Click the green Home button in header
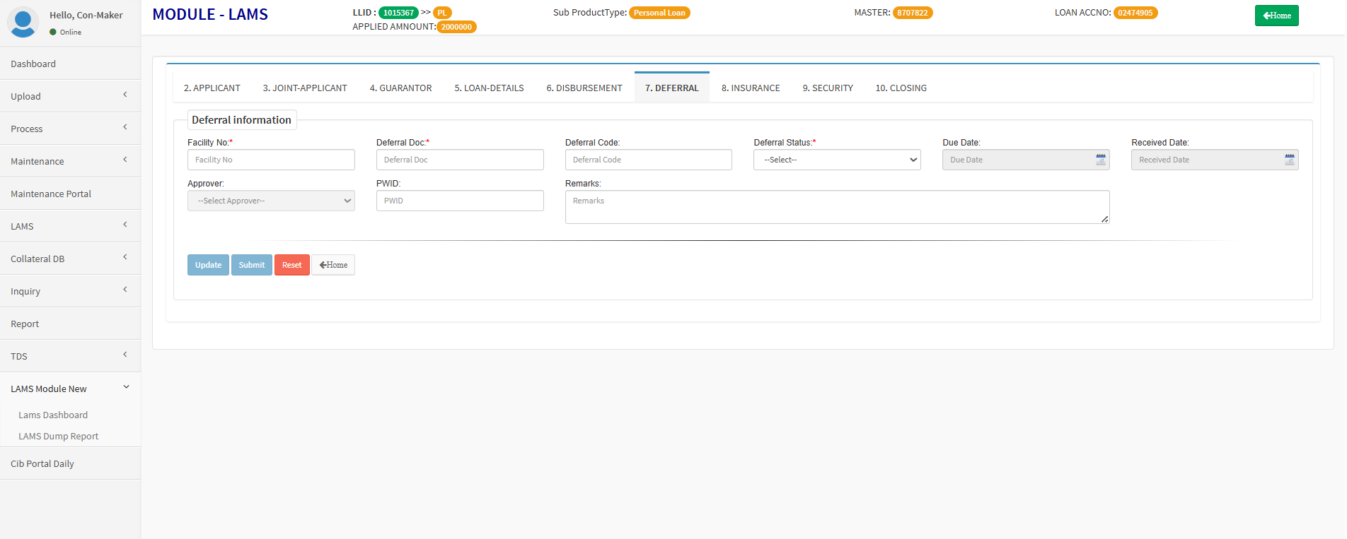The image size is (1347, 539). (1276, 16)
